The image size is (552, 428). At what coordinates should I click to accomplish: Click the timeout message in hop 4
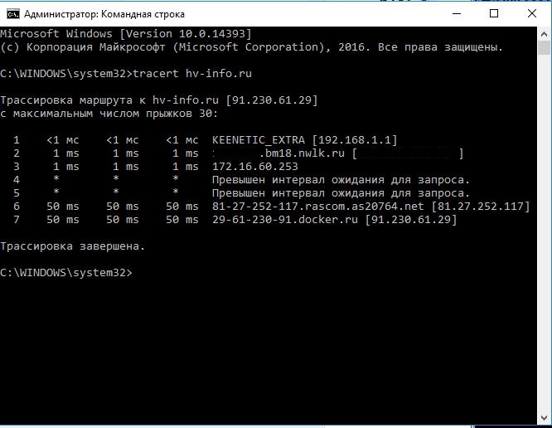coord(341,179)
